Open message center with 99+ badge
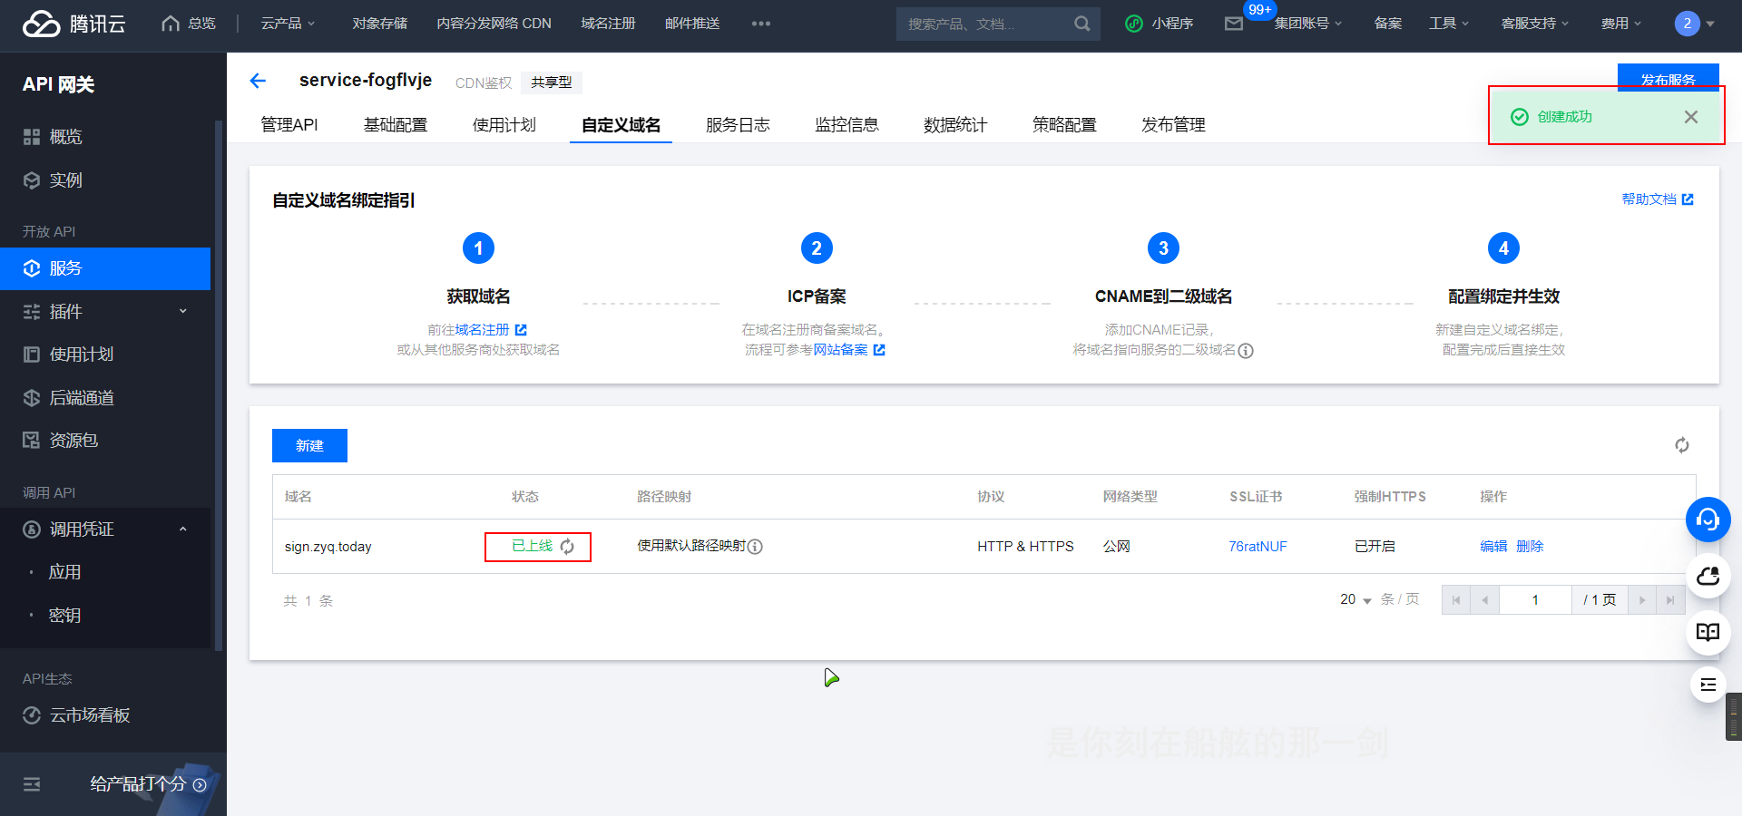1742x816 pixels. click(x=1233, y=24)
